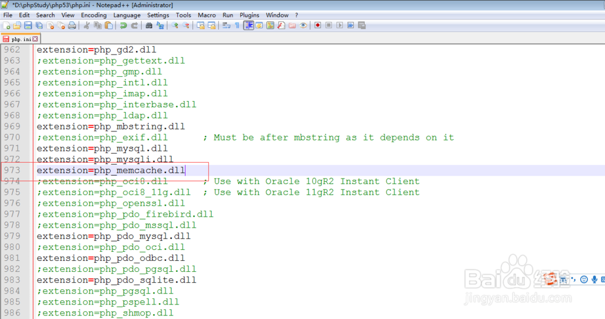Click the line extension=php_pdo_mysql.dll
The width and height of the screenshot is (605, 319).
[114, 236]
